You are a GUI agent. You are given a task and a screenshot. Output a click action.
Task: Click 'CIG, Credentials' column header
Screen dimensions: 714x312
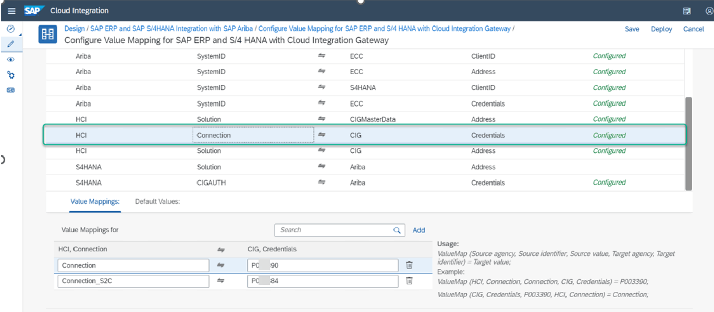pyautogui.click(x=272, y=249)
